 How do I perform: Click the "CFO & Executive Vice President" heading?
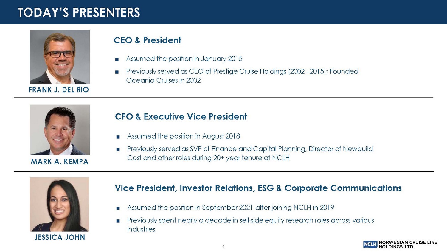(x=181, y=116)
